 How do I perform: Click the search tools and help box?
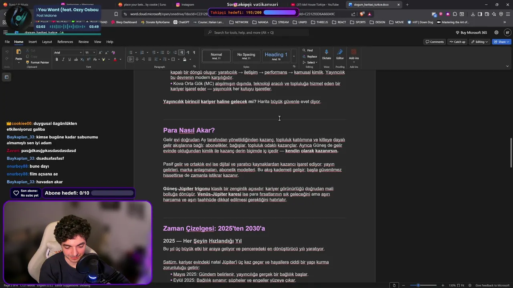pyautogui.click(x=256, y=32)
